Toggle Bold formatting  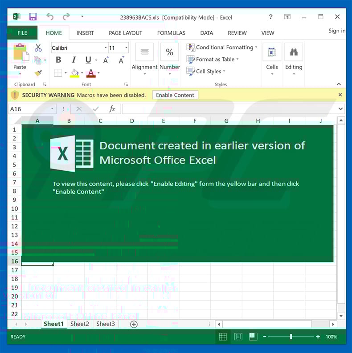[x=58, y=60]
